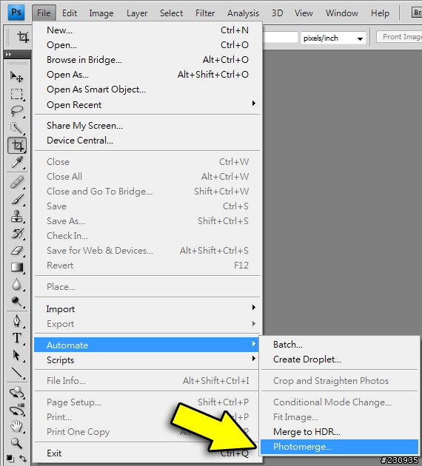Screen dimensions: 422x466
Task: Open the Filter menu
Action: click(x=205, y=13)
